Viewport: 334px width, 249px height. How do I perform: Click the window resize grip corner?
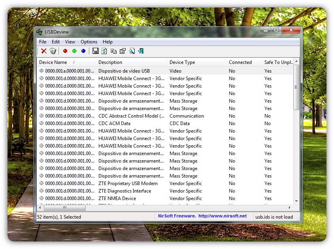(x=298, y=219)
